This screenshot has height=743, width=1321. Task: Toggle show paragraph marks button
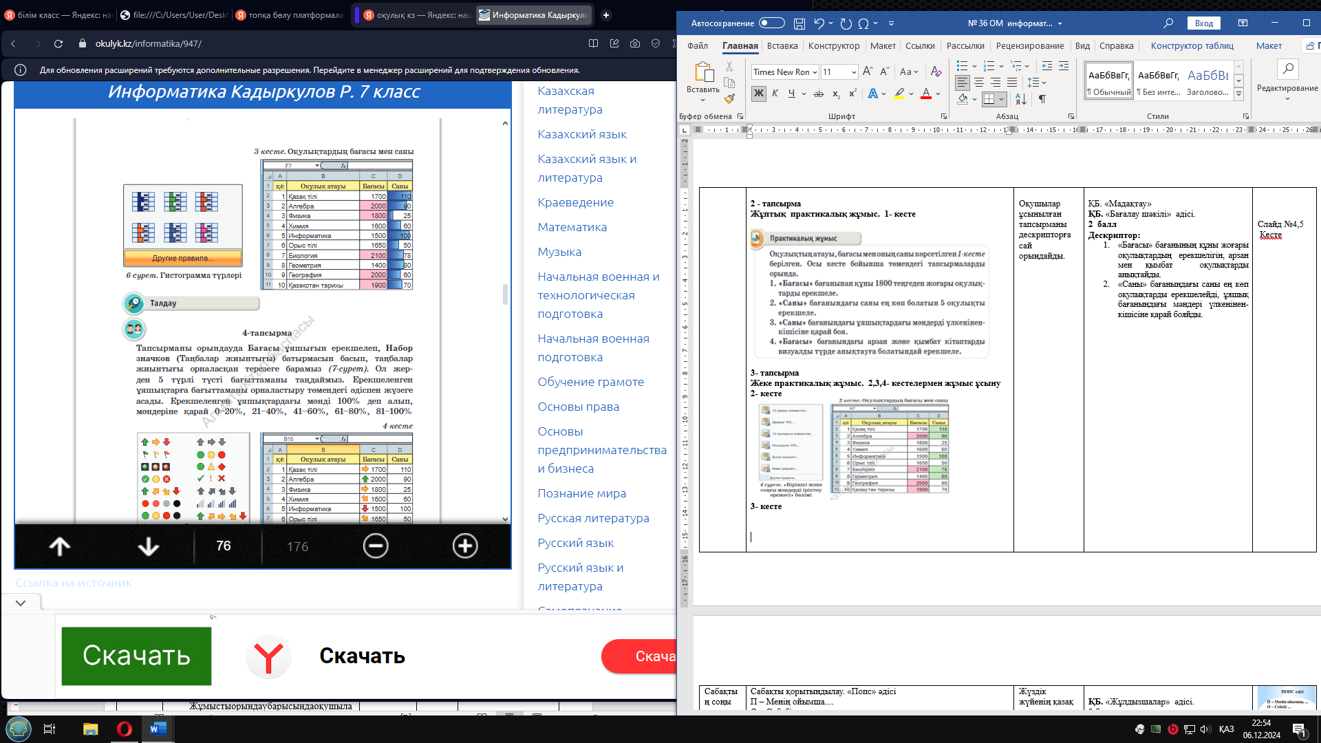[x=1042, y=100]
